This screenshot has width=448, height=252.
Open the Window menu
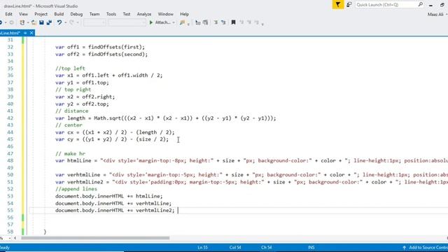pyautogui.click(x=165, y=14)
